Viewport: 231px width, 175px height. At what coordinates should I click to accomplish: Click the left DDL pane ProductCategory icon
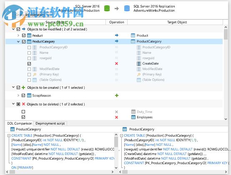pyautogui.click(x=13, y=129)
